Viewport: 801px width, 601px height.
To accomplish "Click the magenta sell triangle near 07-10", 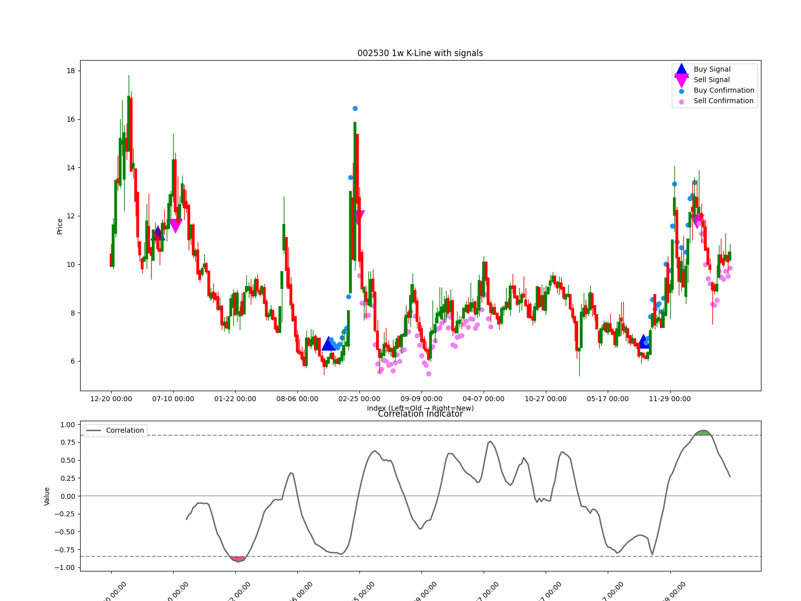I will pos(176,226).
